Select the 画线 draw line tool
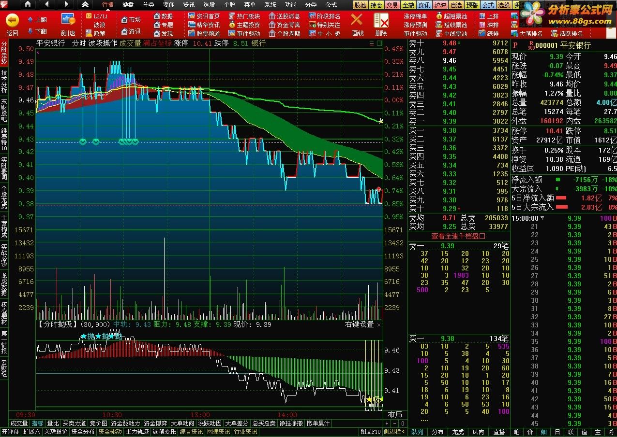 [x=357, y=20]
